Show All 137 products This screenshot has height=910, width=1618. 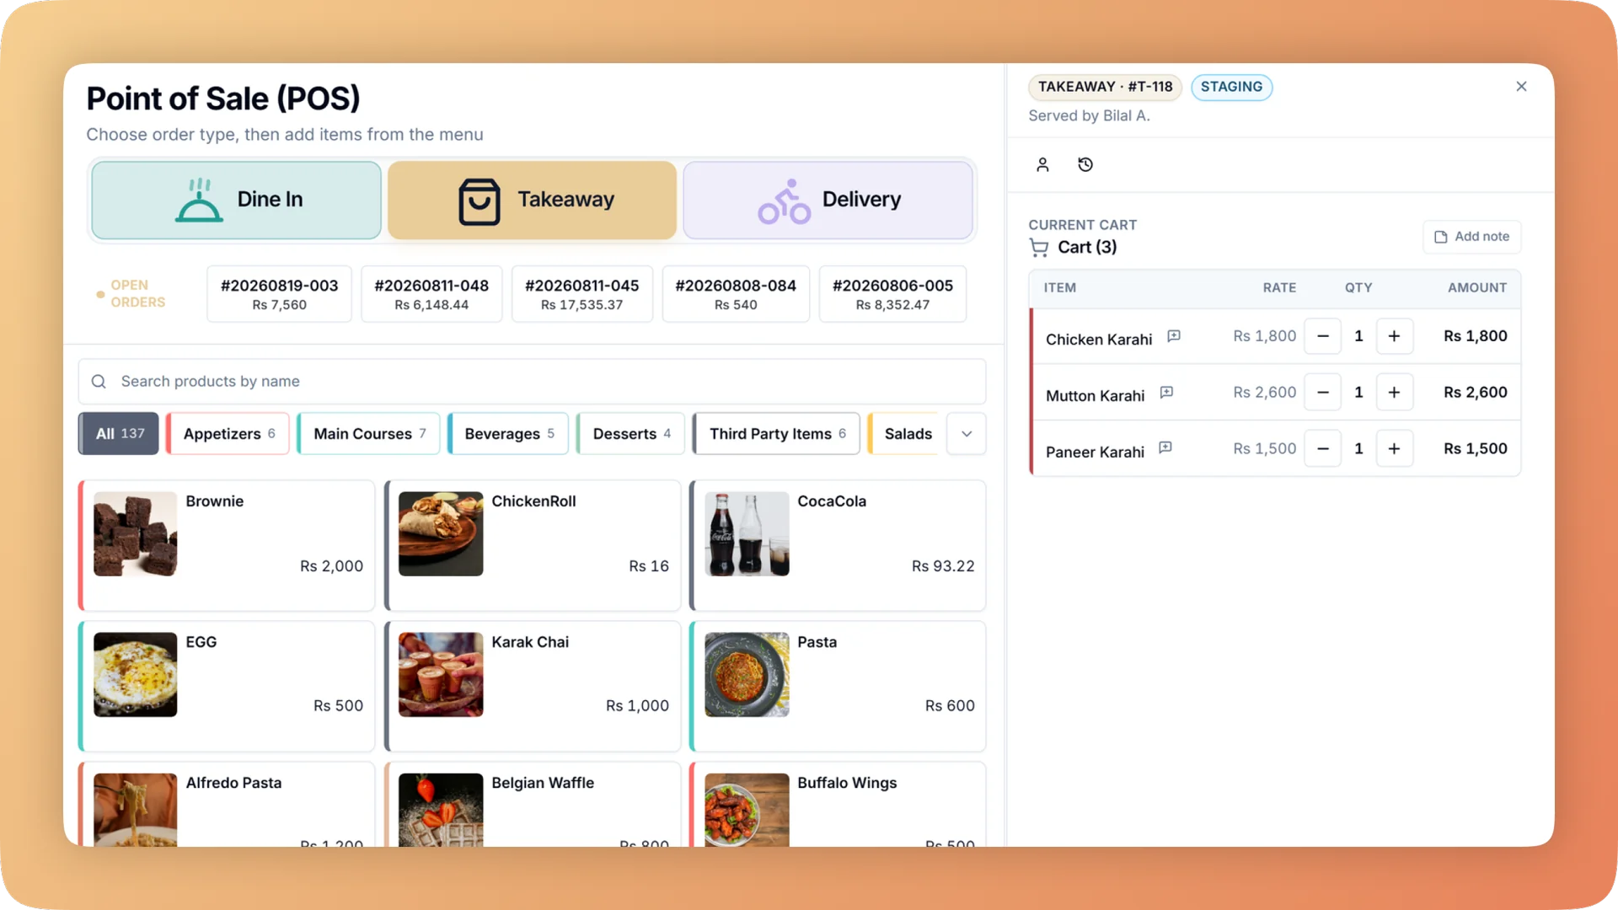(119, 434)
